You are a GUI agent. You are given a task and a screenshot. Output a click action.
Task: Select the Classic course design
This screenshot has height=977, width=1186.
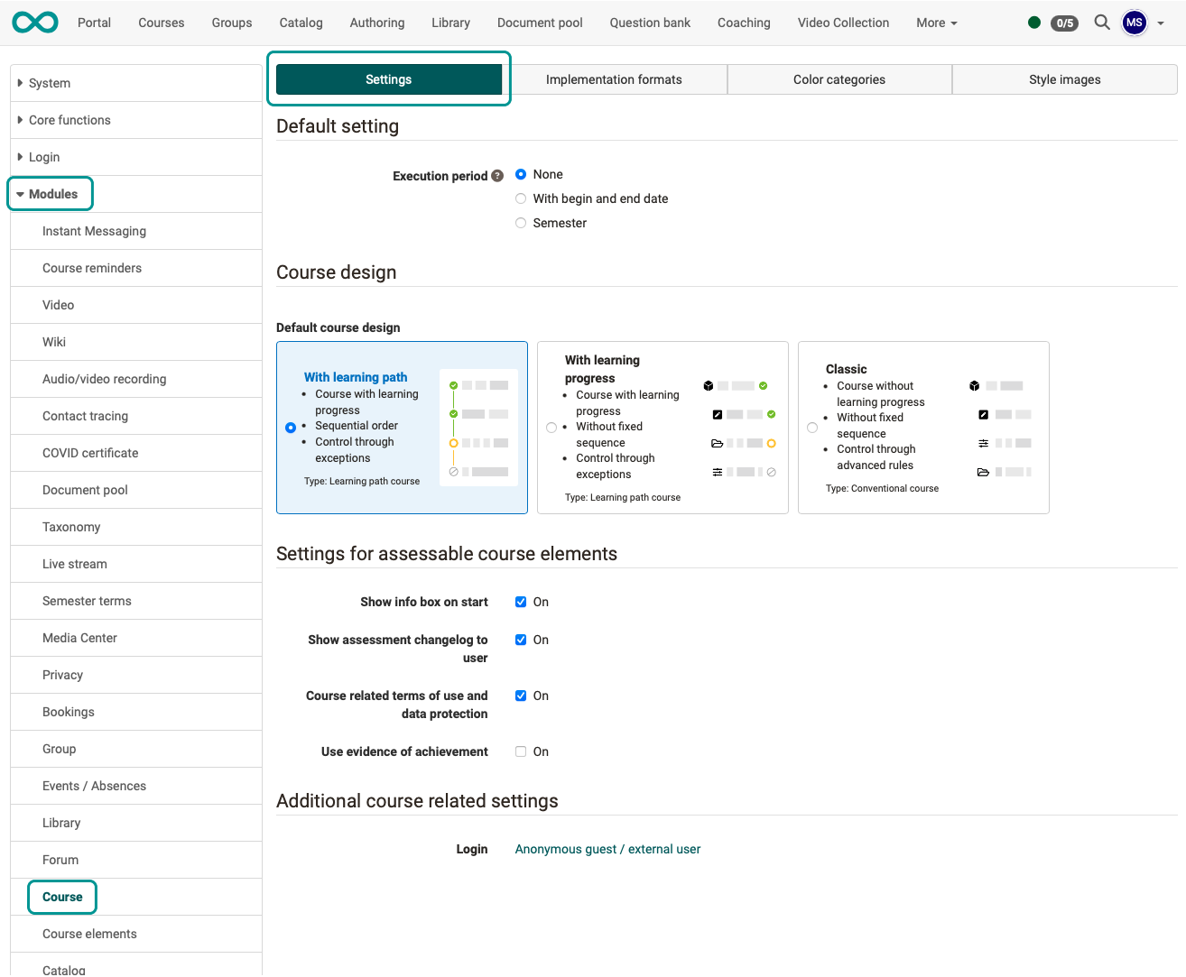(x=811, y=428)
